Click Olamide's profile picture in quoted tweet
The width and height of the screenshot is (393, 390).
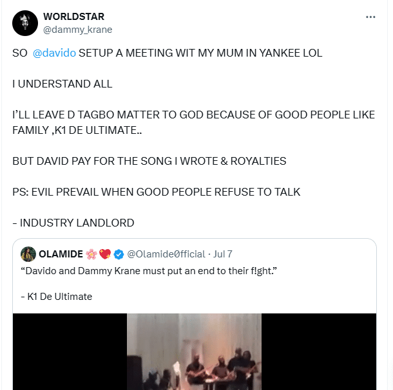(x=28, y=254)
